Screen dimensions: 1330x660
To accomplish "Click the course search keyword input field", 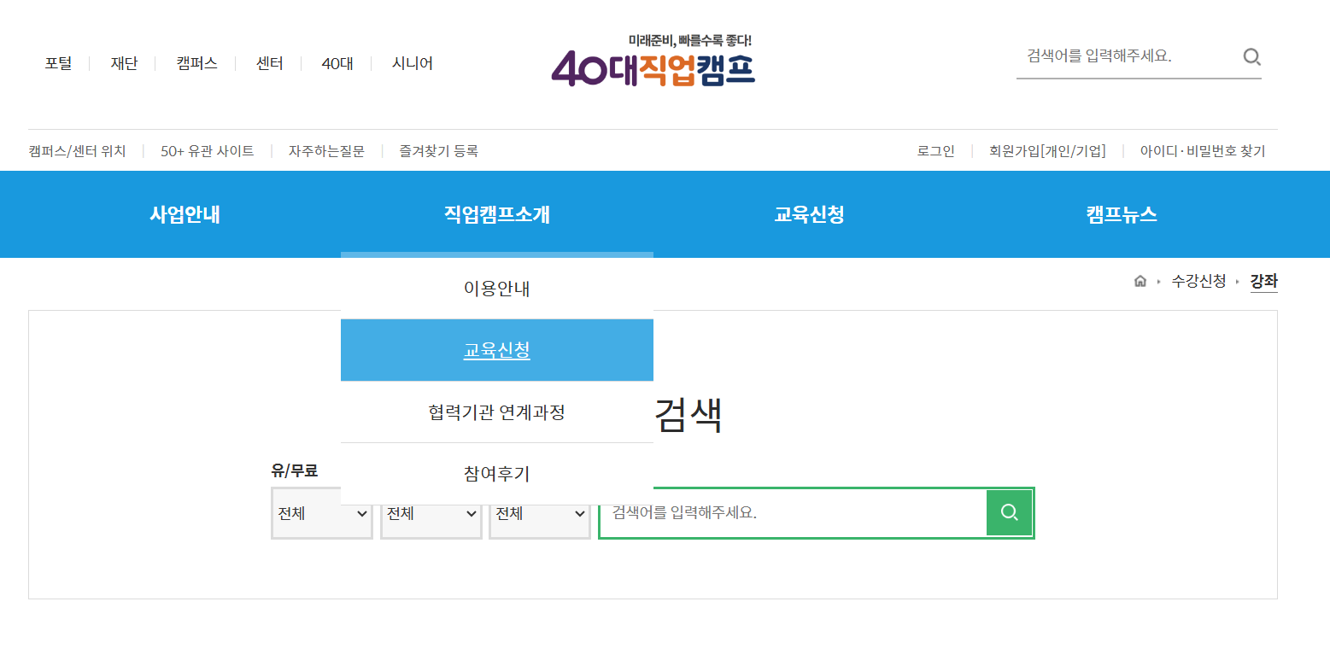I will point(793,513).
